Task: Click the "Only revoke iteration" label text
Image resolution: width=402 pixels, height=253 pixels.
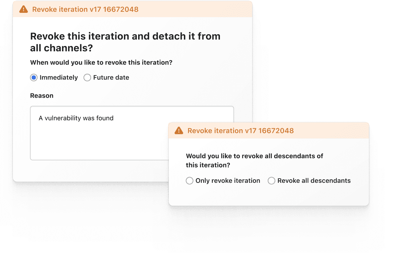Action: click(228, 181)
